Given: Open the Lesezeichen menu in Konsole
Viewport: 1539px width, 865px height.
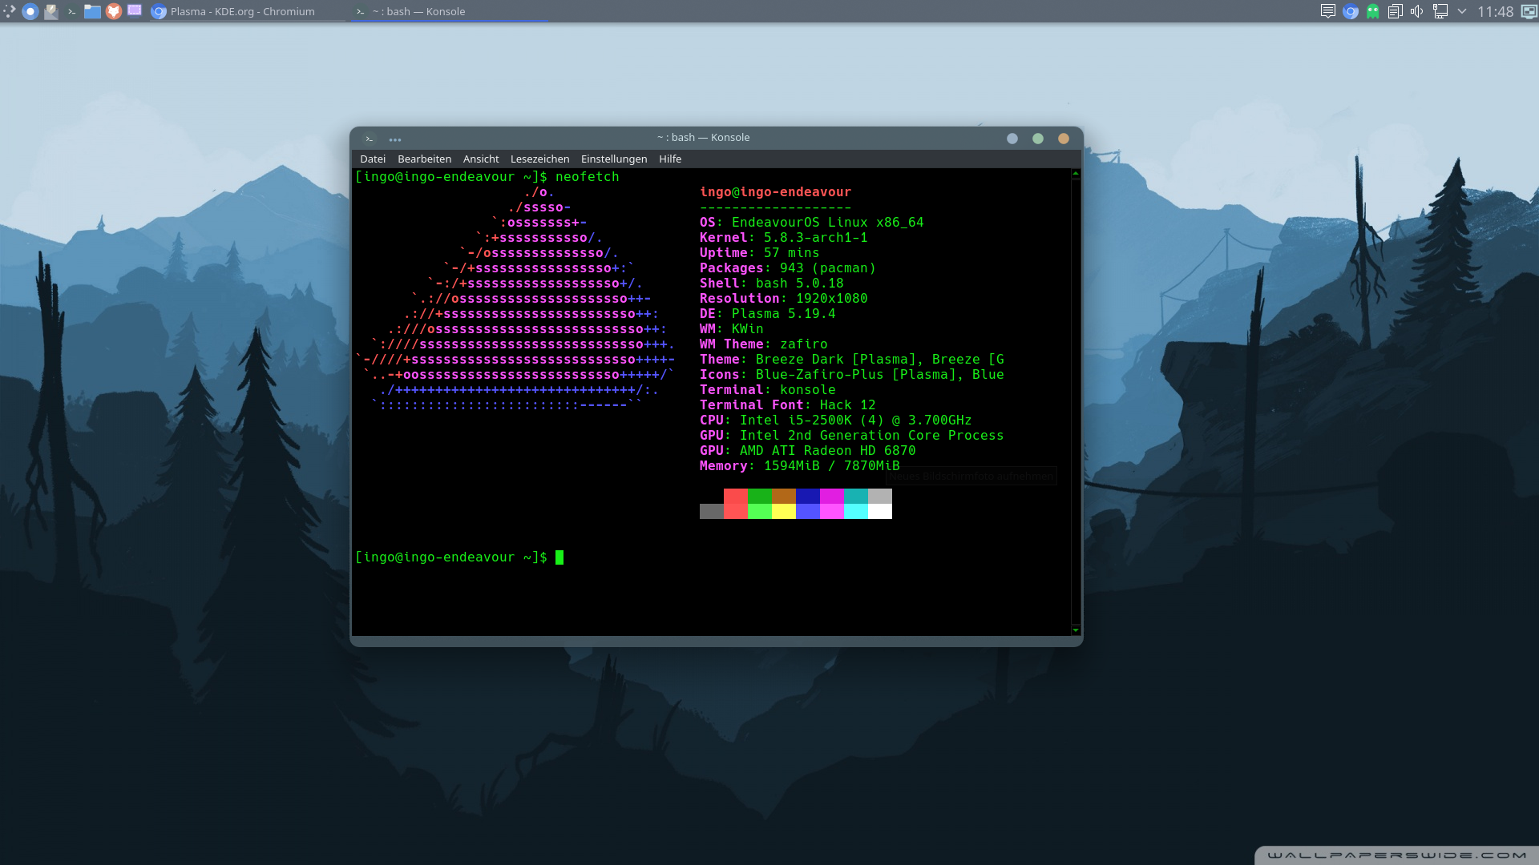Looking at the screenshot, I should tap(540, 159).
